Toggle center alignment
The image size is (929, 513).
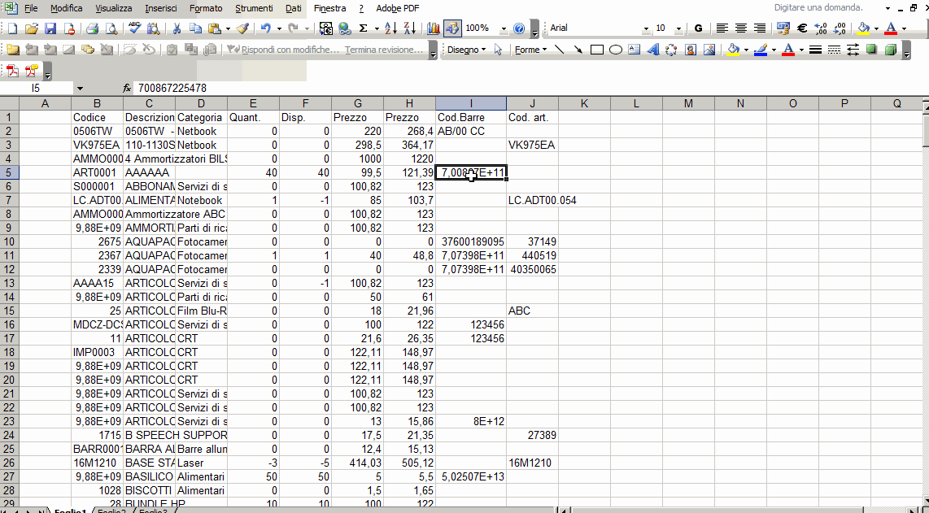[x=740, y=28]
